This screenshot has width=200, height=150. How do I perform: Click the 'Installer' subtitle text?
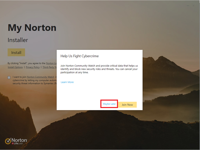[x=18, y=40]
